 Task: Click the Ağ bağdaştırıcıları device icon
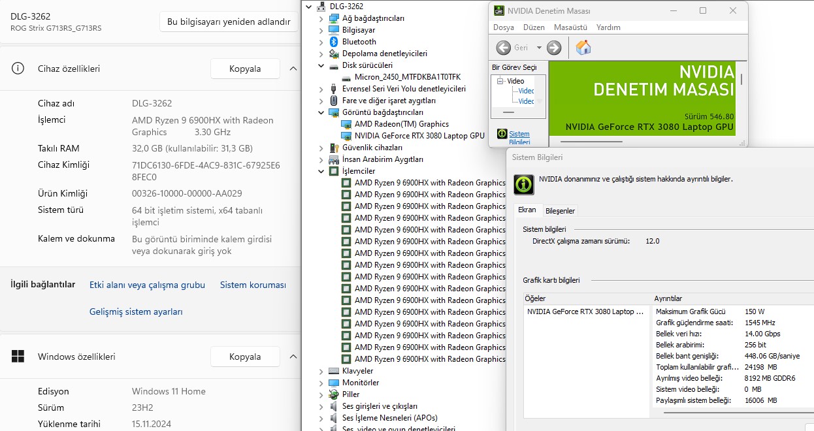coord(334,18)
